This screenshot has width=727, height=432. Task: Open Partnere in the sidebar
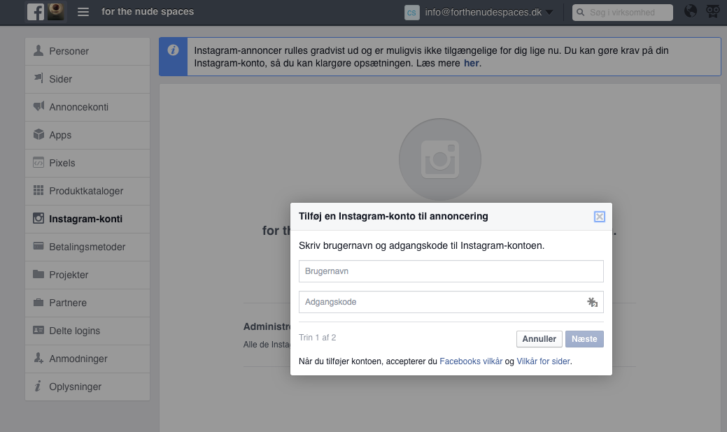coord(87,303)
